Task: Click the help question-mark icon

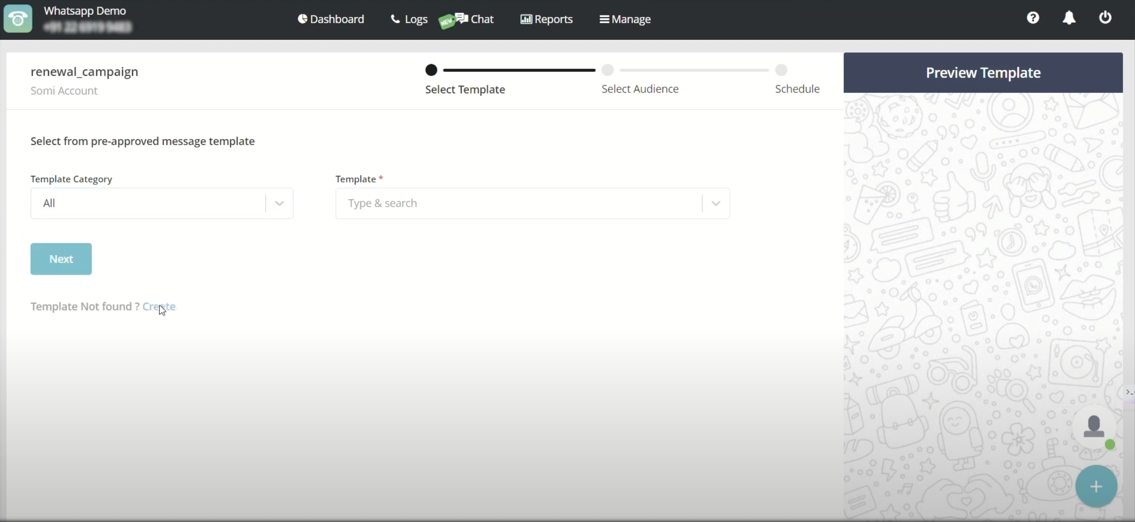Action: (1033, 18)
